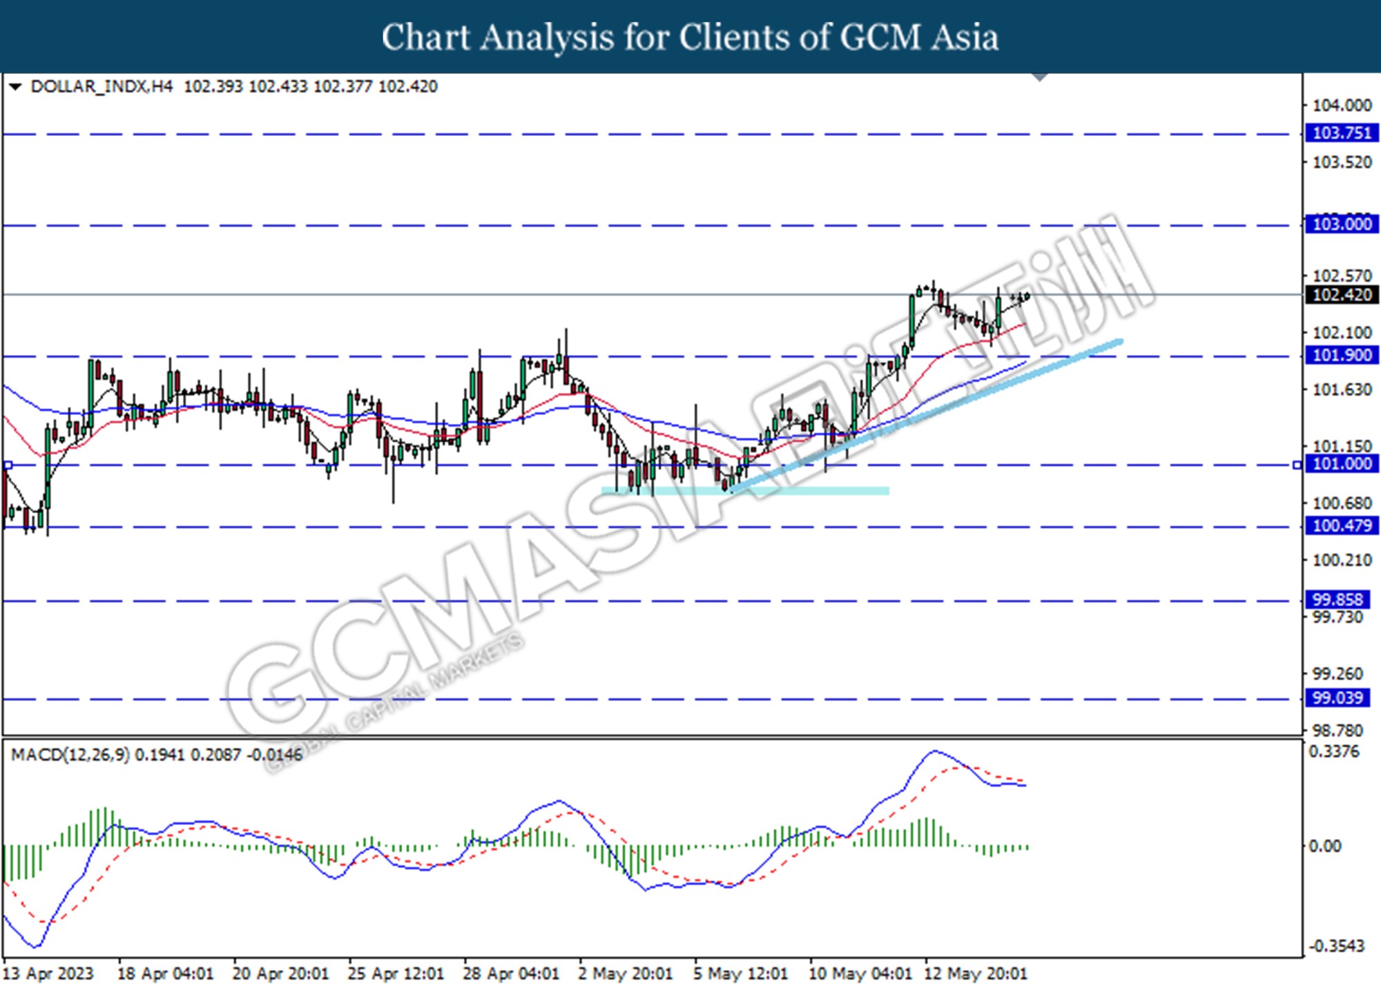Select the 99.858 price level label

point(1337,599)
